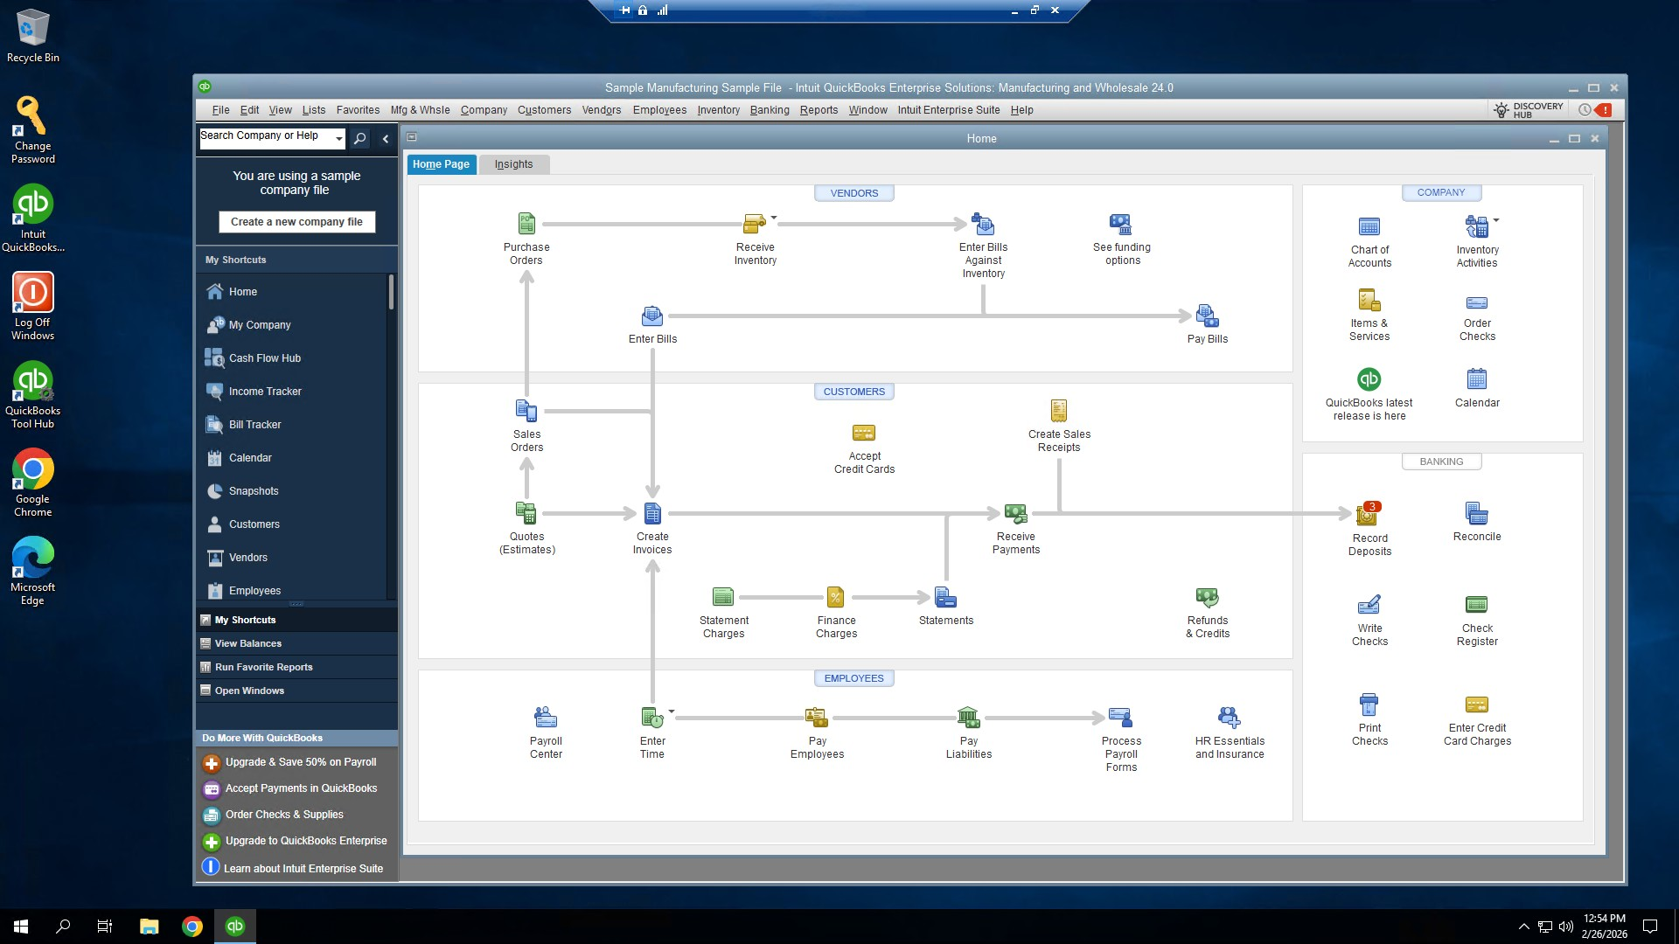
Task: Open the Customers menu
Action: click(x=544, y=110)
